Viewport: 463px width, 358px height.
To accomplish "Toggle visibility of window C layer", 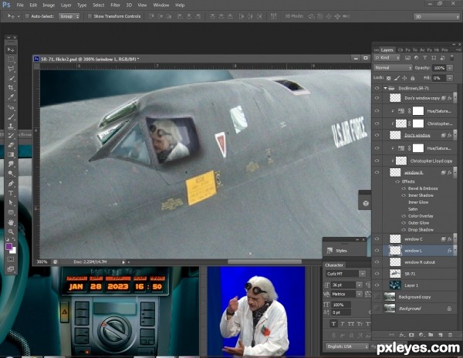I will click(377, 239).
